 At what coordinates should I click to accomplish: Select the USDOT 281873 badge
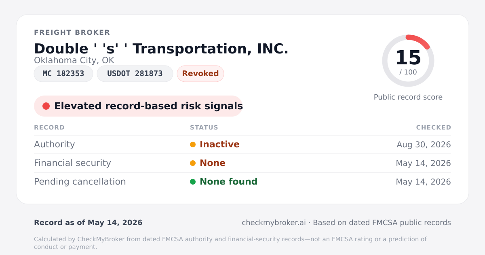point(135,74)
